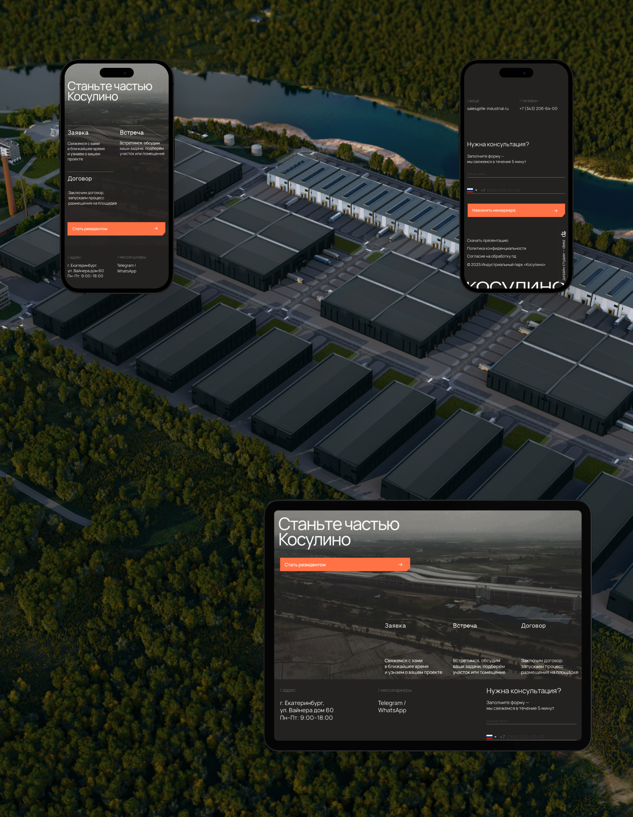
Task: Click arrow icon on left phone's orange button
Action: [x=156, y=229]
